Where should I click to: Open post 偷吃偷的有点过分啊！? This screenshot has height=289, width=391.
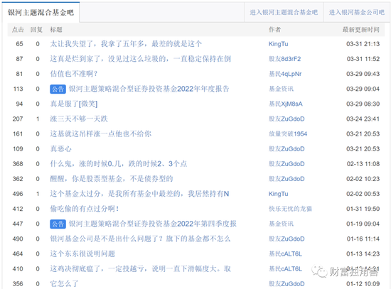tap(85, 209)
